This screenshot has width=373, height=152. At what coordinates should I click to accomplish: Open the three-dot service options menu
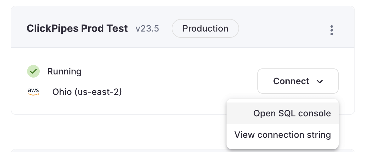click(x=331, y=30)
